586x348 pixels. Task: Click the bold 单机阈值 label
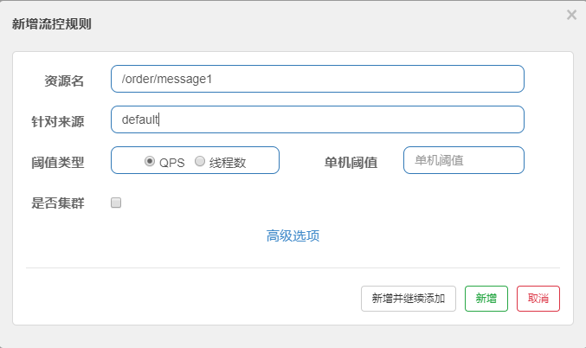point(351,162)
